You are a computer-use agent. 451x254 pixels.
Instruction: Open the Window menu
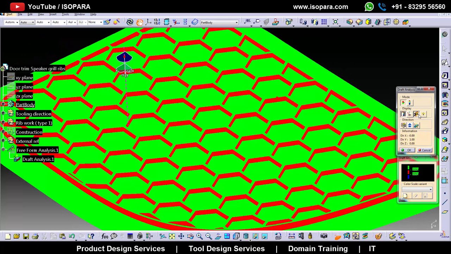[x=80, y=14]
